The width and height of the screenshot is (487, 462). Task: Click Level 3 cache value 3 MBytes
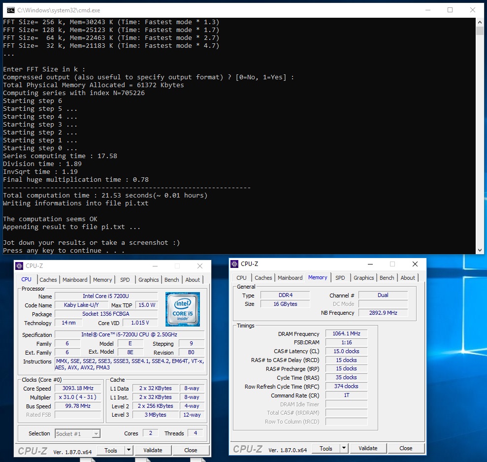pyautogui.click(x=155, y=415)
